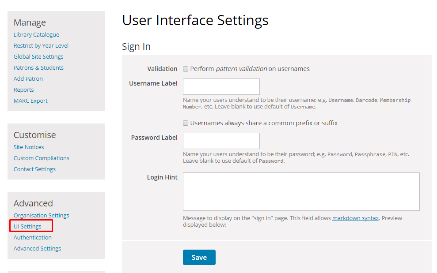The height and width of the screenshot is (273, 437).
Task: Click inside the Login Hint text area
Action: click(x=300, y=191)
